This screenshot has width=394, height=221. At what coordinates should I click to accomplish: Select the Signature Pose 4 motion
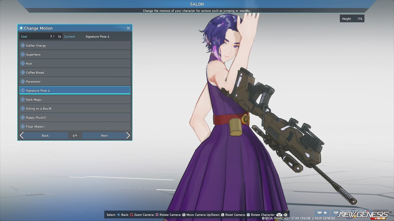[75, 90]
